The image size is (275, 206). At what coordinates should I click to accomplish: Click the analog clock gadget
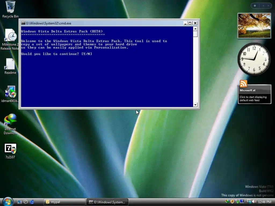coord(254,59)
